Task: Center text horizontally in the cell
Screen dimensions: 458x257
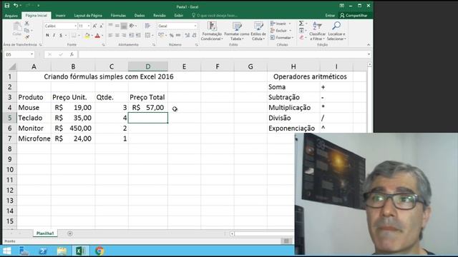Action: [117, 35]
